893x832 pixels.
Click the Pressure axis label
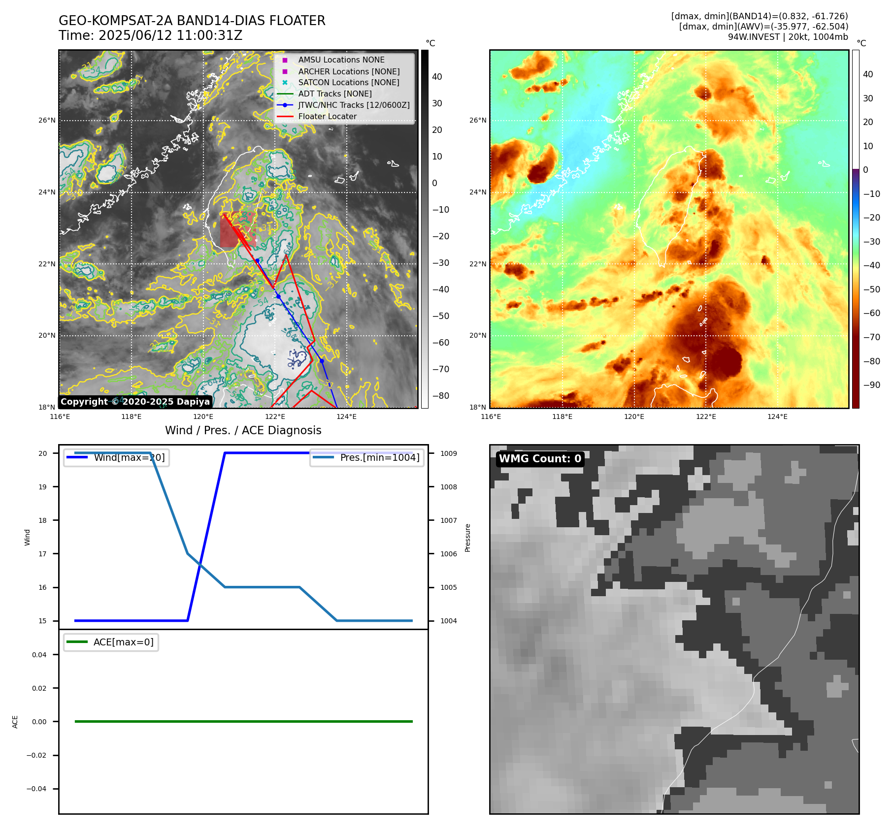click(x=468, y=538)
